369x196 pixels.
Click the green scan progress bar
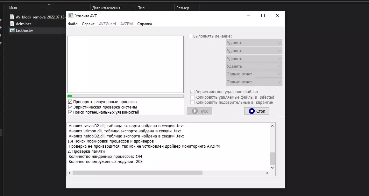tap(125, 96)
